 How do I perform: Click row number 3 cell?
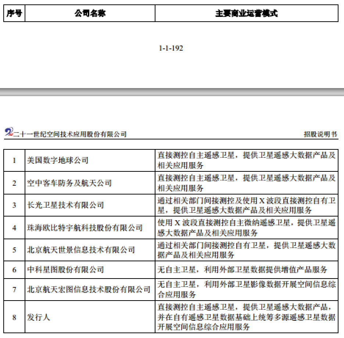tap(14, 205)
